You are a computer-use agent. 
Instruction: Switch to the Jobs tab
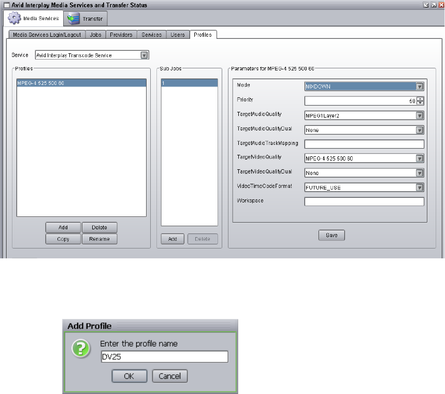(96, 35)
